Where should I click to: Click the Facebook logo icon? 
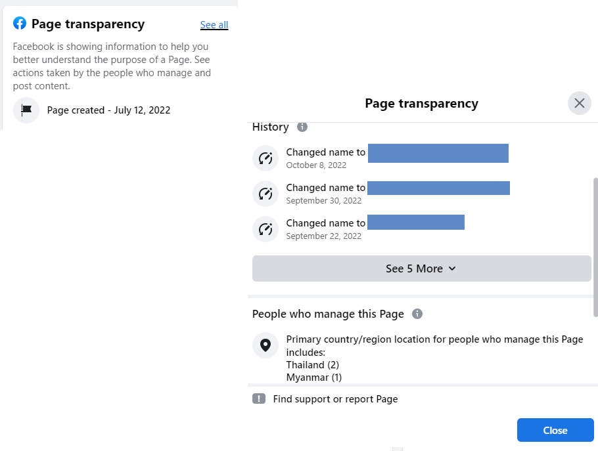coord(20,23)
